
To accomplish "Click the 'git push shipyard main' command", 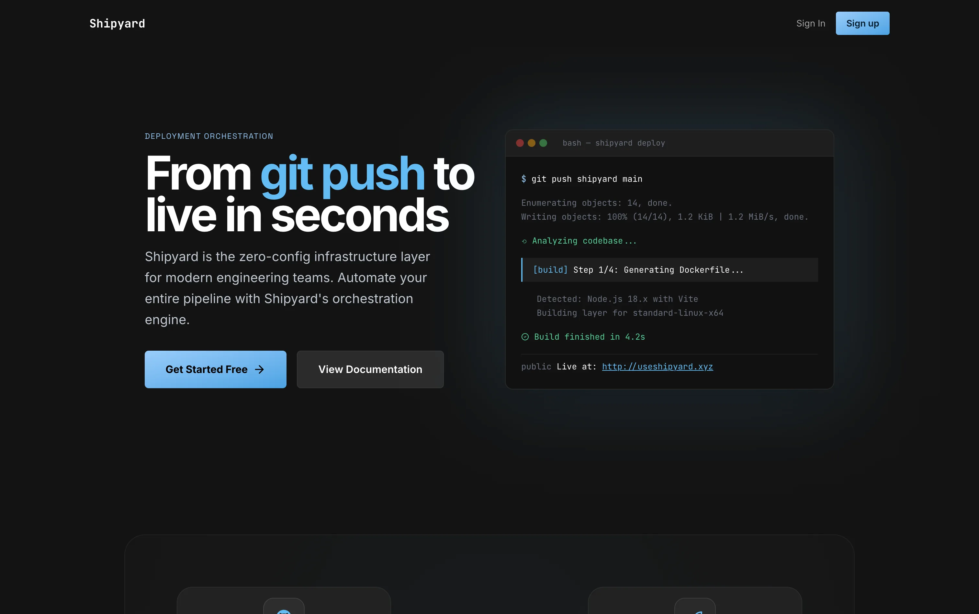I will (587, 179).
